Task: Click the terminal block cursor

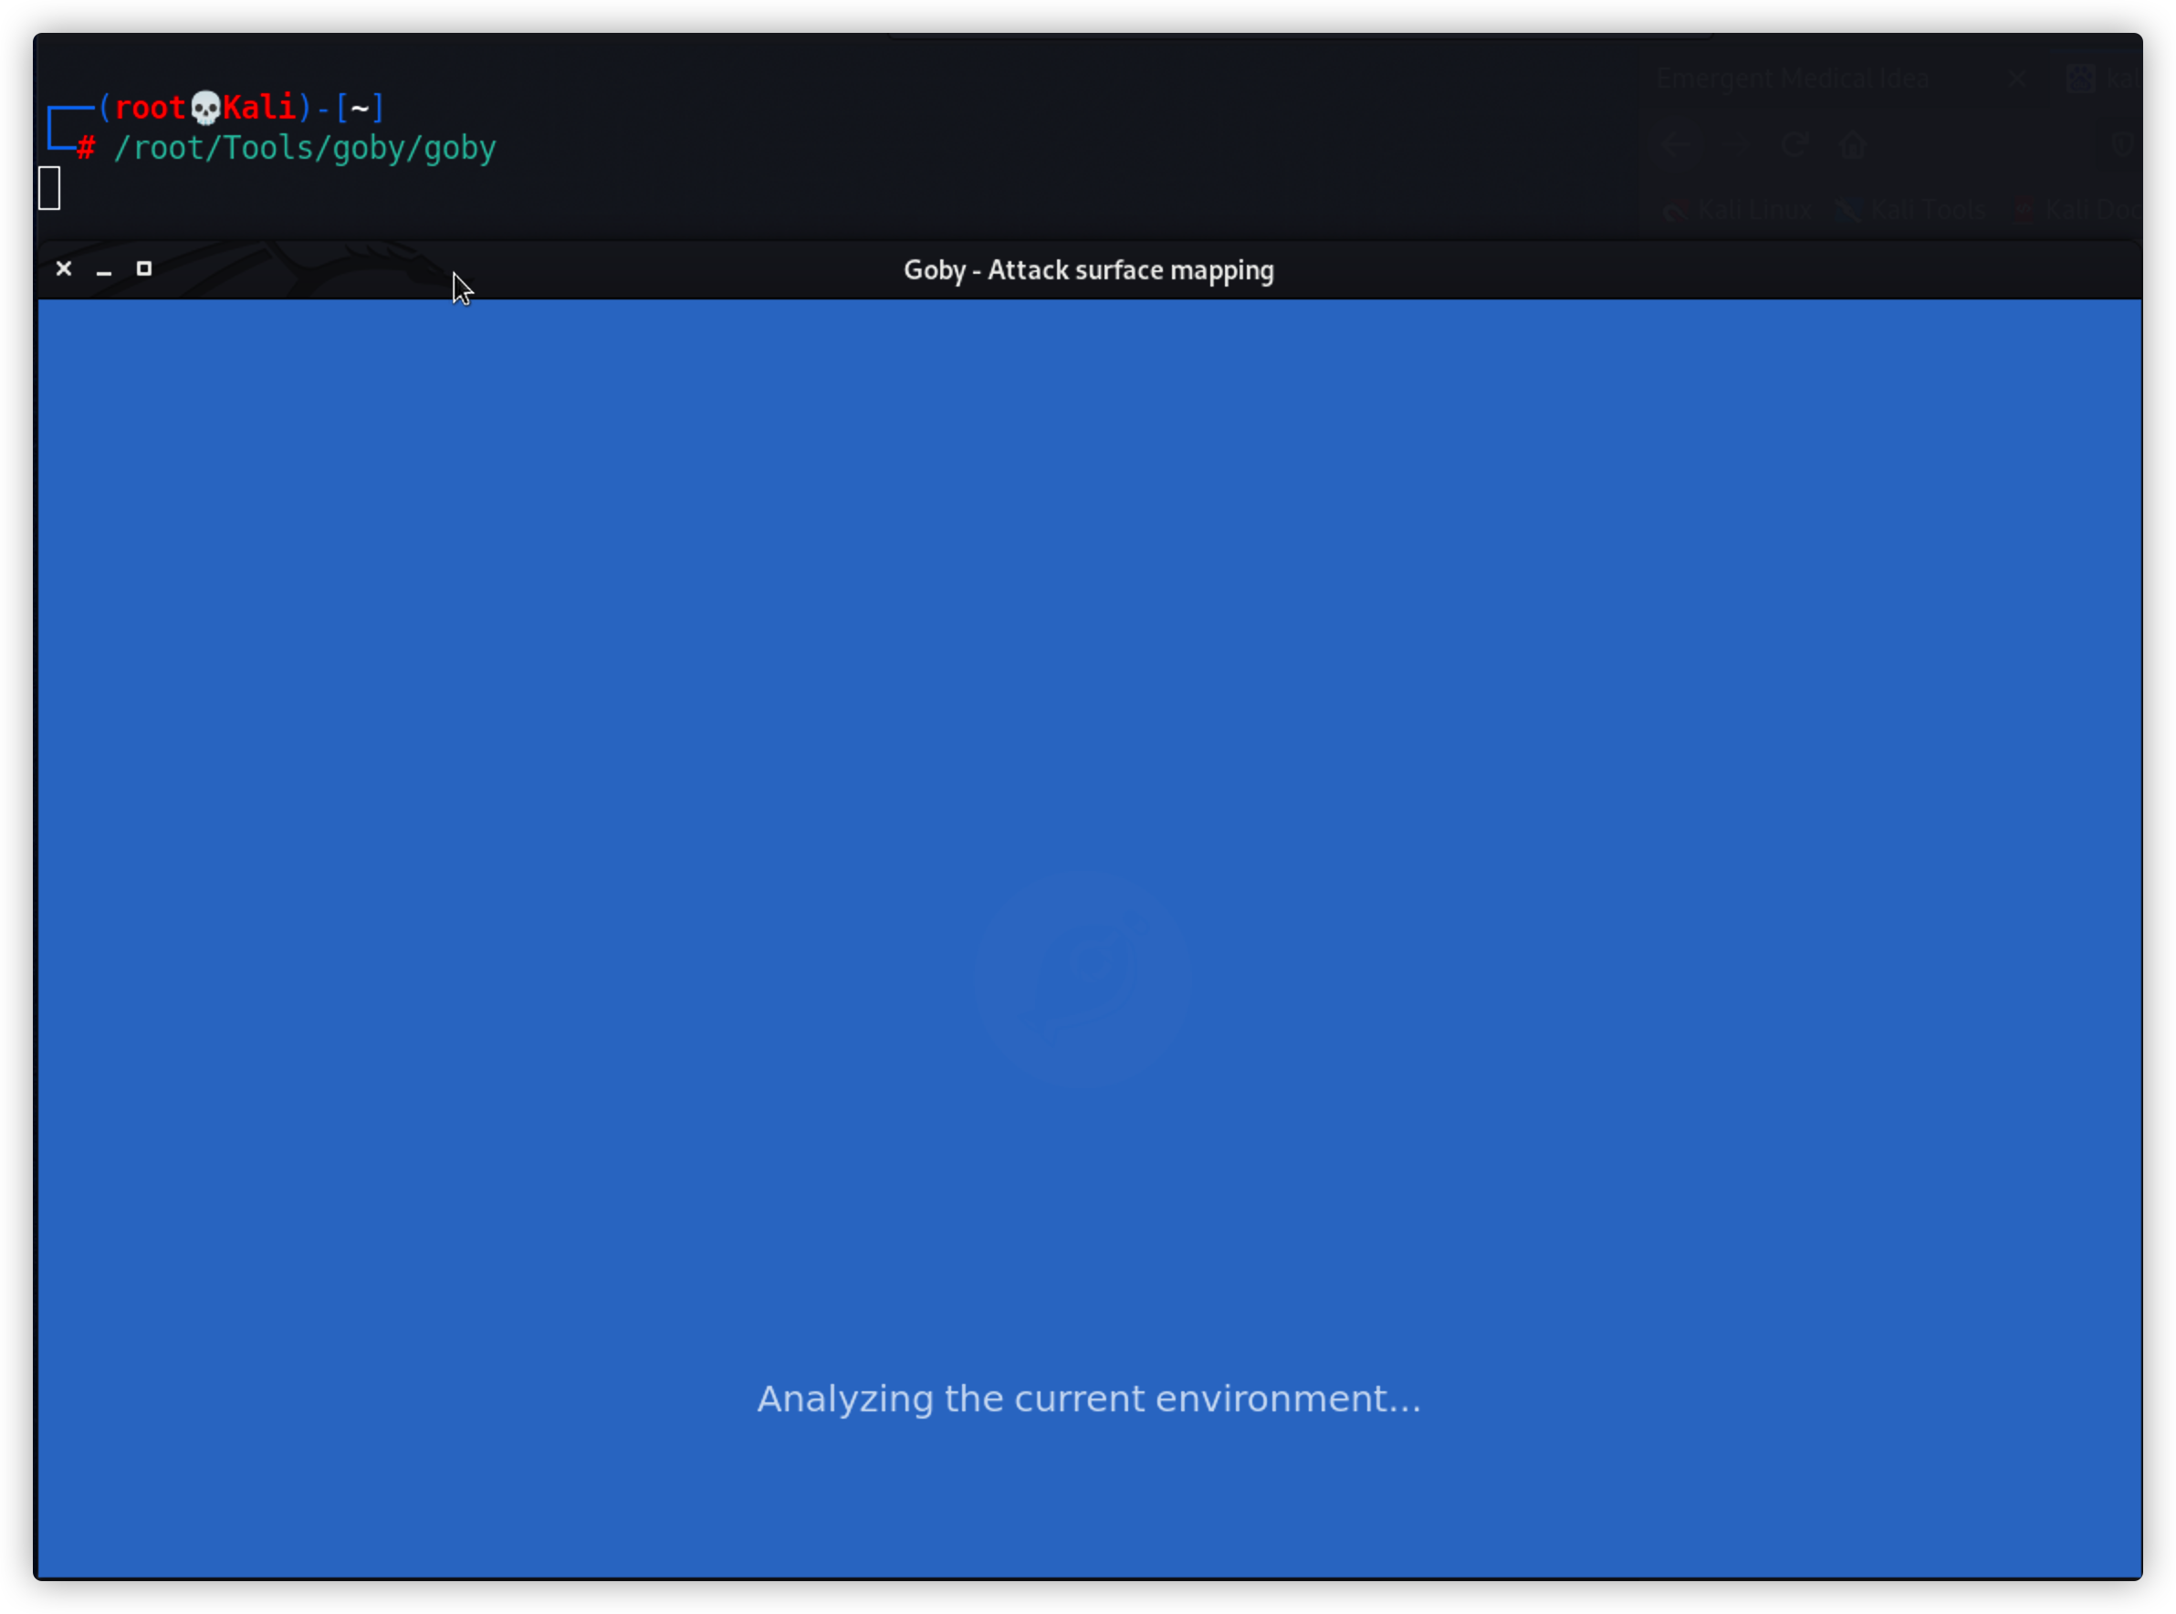Action: 50,187
